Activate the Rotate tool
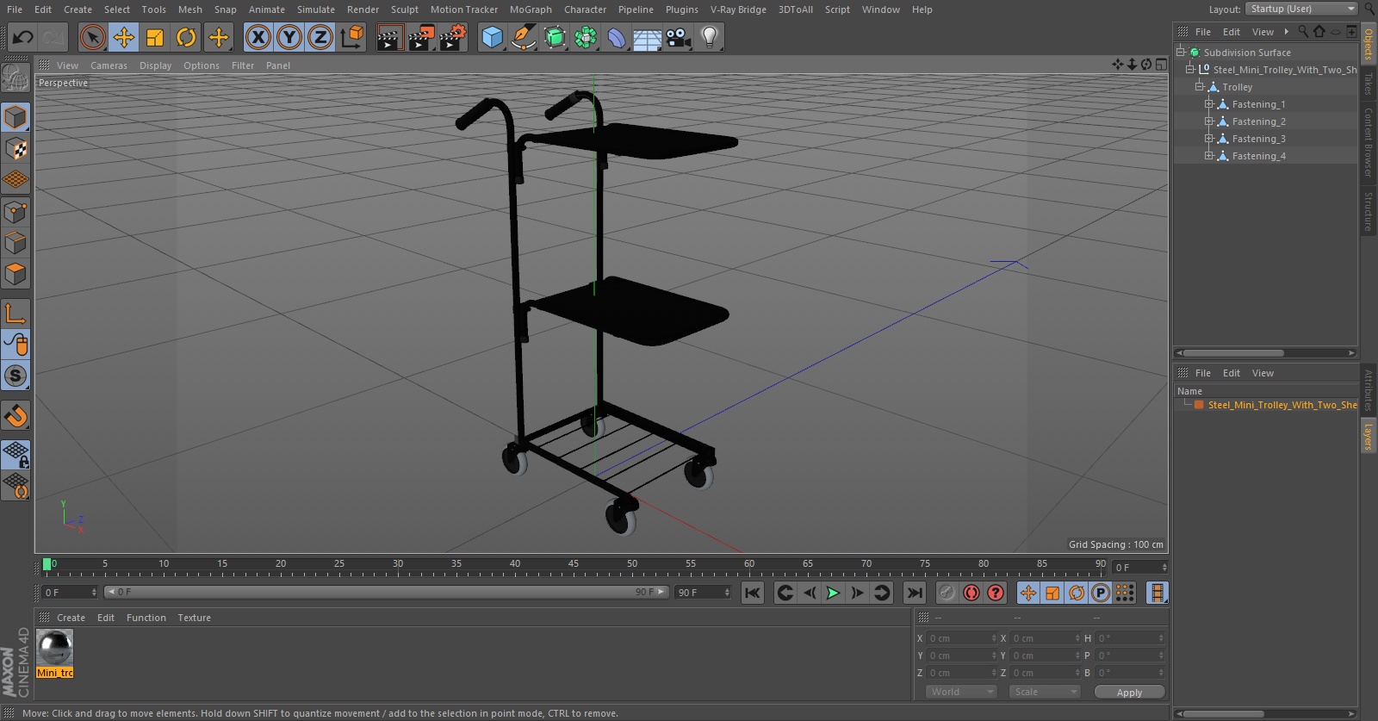This screenshot has width=1378, height=721. click(x=186, y=37)
